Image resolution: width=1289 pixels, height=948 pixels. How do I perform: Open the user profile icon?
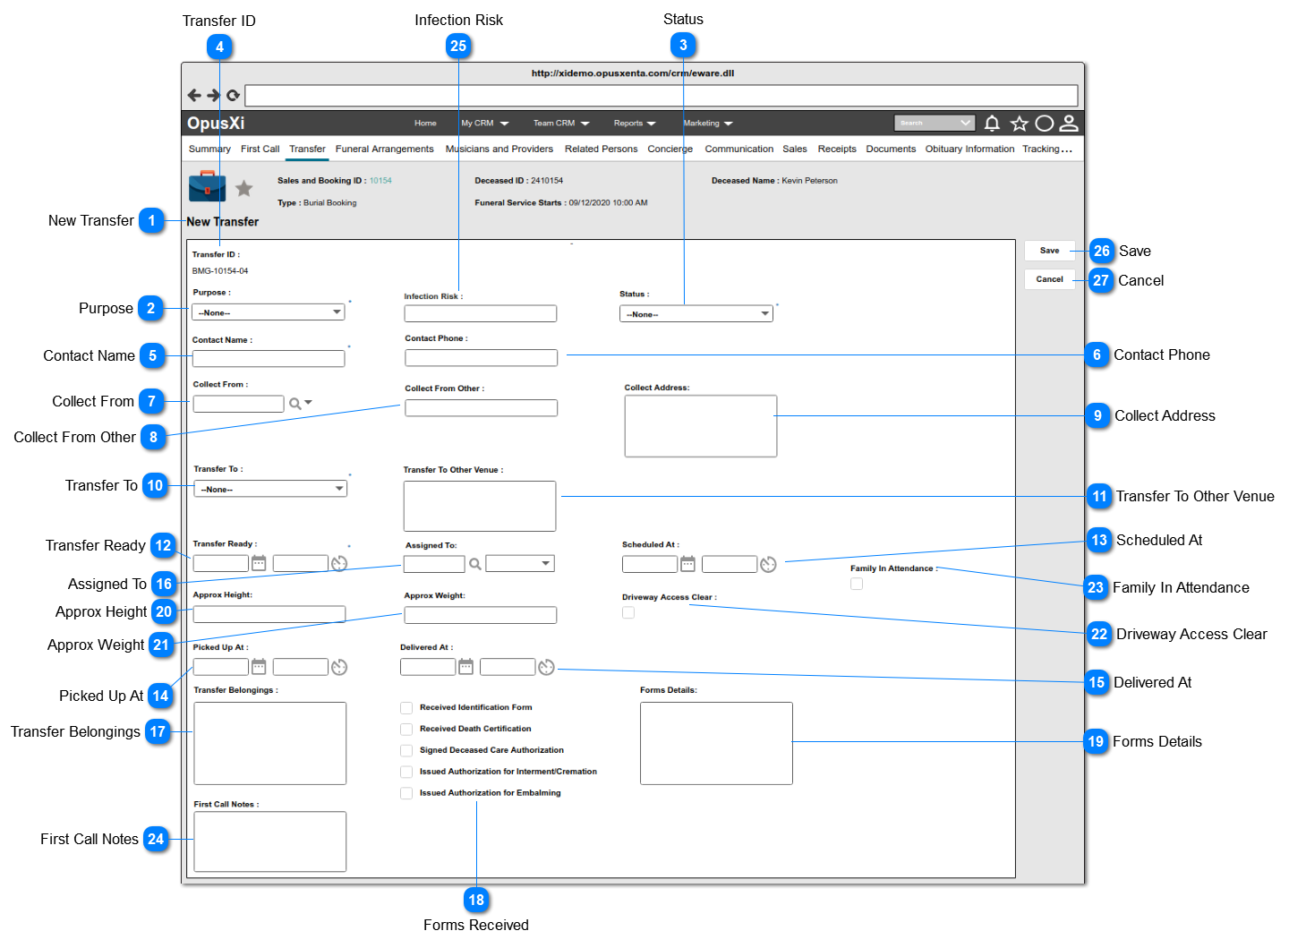point(1069,123)
